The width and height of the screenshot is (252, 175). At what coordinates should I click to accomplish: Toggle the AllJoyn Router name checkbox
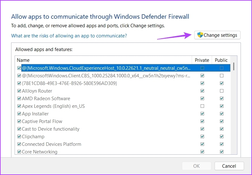[19, 91]
